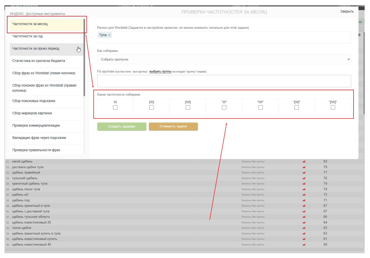
Task: Click chart icon for 'щебень гравийный'
Action: pos(304,173)
